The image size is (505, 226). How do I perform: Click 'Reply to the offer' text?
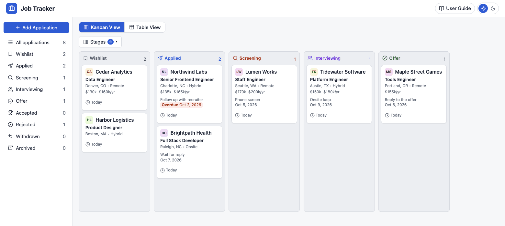point(401,100)
